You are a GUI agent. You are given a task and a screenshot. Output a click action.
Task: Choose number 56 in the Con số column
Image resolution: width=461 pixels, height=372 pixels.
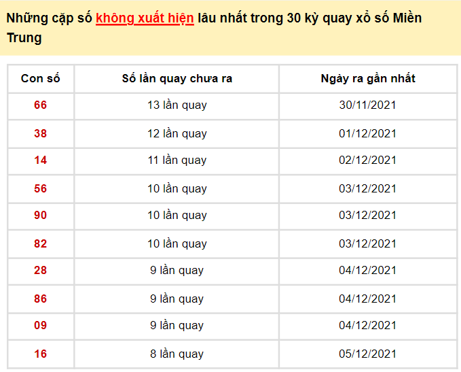click(x=41, y=189)
